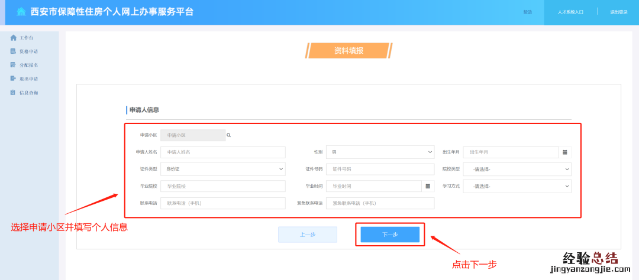Open 人才系统入口 in the top bar
The height and width of the screenshot is (280, 639).
570,12
